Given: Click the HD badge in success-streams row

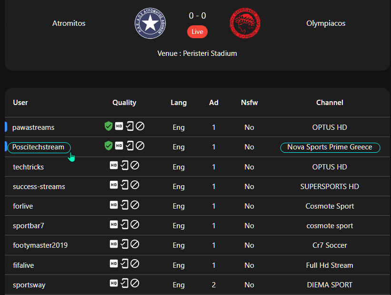Looking at the screenshot, I should click(x=114, y=185).
